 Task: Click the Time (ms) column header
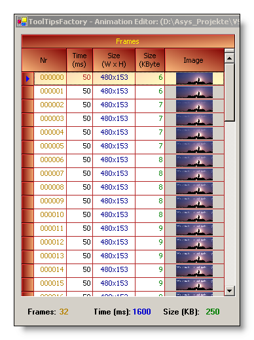point(80,60)
